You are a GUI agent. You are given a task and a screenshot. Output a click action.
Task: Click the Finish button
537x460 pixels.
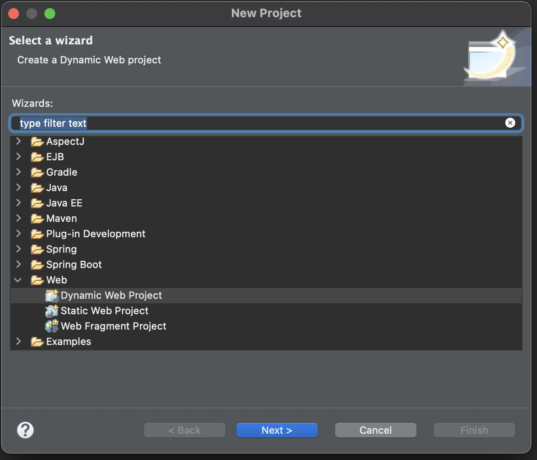(x=475, y=430)
